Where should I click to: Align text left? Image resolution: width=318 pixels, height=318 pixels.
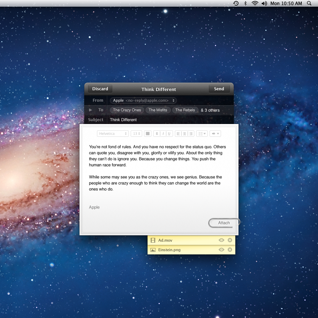[178, 134]
